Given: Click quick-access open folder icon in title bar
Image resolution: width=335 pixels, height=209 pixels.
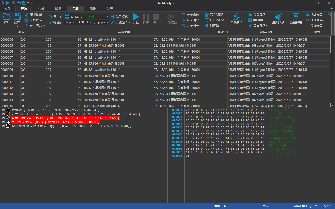Looking at the screenshot, I should pyautogui.click(x=19, y=3).
